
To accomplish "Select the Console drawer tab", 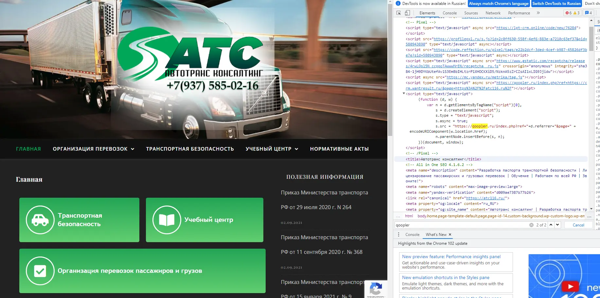I will pyautogui.click(x=412, y=235).
